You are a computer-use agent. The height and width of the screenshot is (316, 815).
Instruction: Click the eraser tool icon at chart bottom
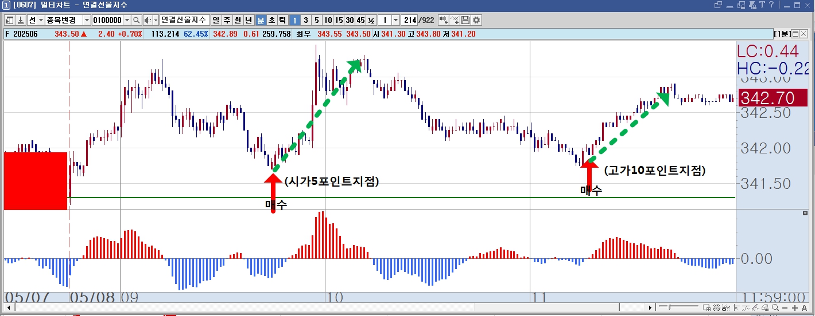click(765, 307)
